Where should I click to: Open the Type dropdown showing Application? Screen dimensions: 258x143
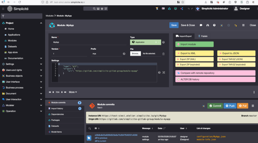[x=145, y=42]
